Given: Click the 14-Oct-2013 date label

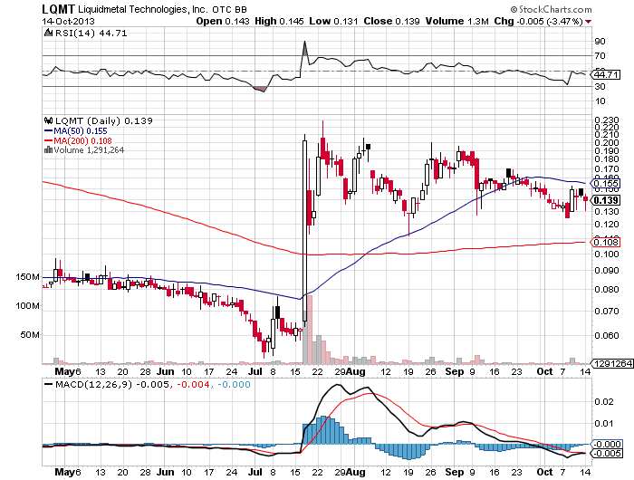Looking at the screenshot, I should (x=68, y=22).
